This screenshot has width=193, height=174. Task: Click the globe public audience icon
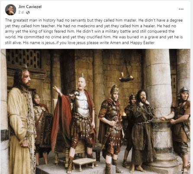pyautogui.click(x=28, y=13)
